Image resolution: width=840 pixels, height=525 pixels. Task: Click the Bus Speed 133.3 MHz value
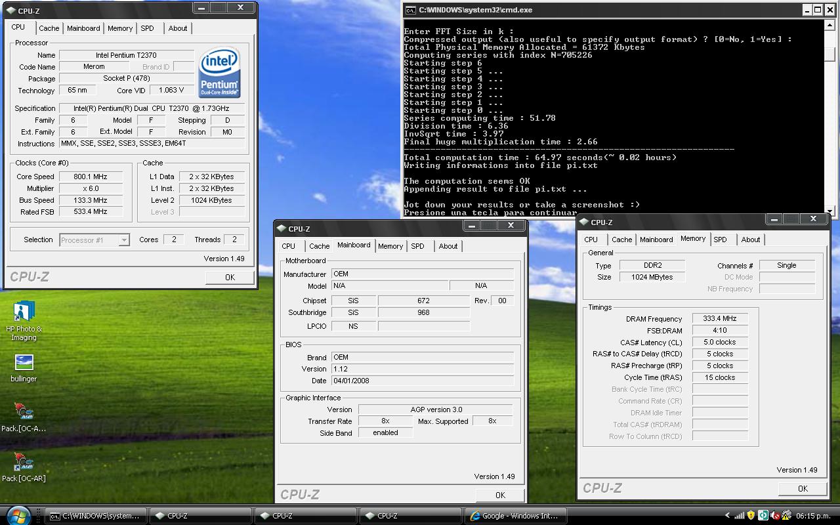click(91, 200)
